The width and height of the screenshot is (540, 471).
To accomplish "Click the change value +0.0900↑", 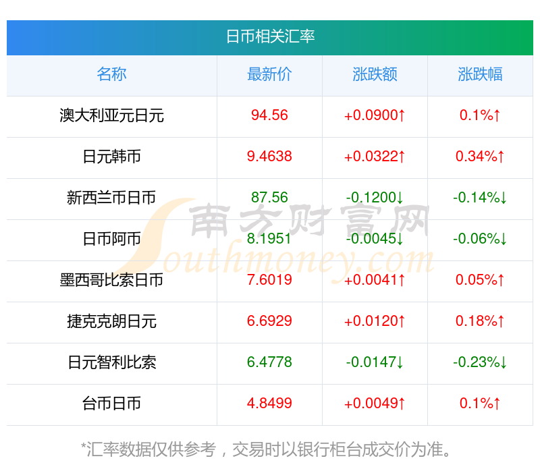I will point(375,115).
